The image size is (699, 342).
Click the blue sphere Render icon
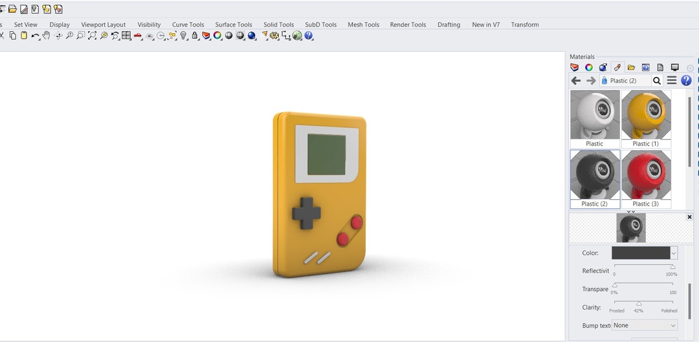[x=251, y=36]
